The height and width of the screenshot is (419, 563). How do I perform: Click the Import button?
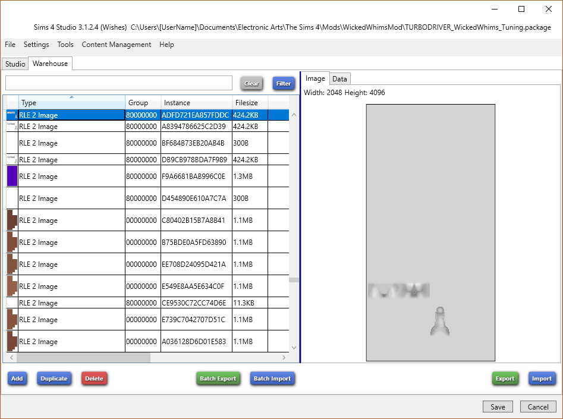pos(542,379)
